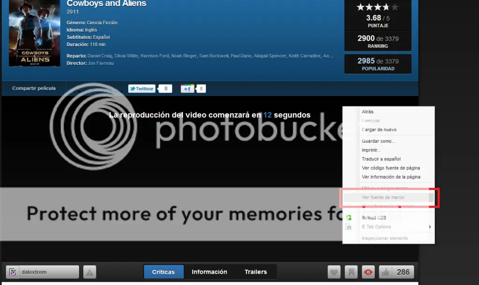Click Abigail Spencer in the cast list
The height and width of the screenshot is (285, 479).
tap(270, 56)
